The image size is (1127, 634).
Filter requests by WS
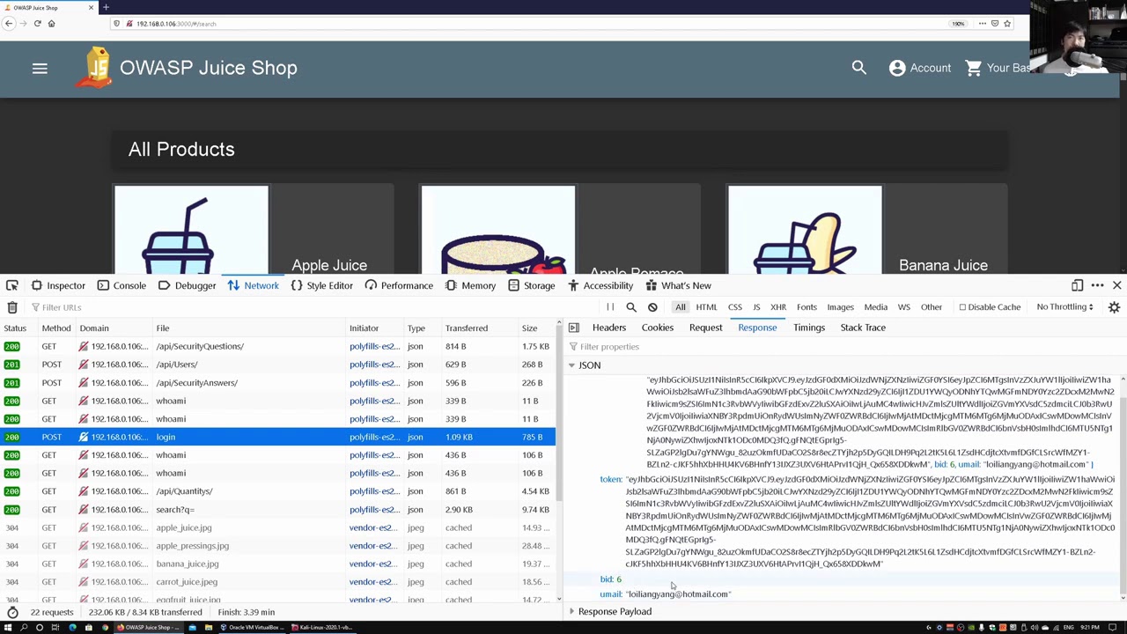903,307
